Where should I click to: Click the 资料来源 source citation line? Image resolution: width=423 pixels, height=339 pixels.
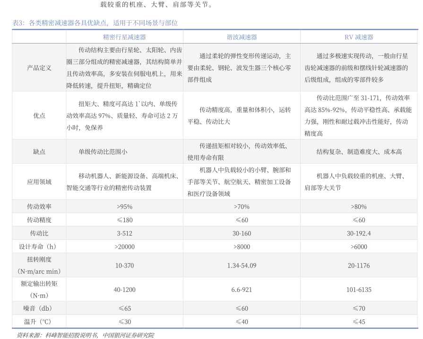tap(85, 335)
